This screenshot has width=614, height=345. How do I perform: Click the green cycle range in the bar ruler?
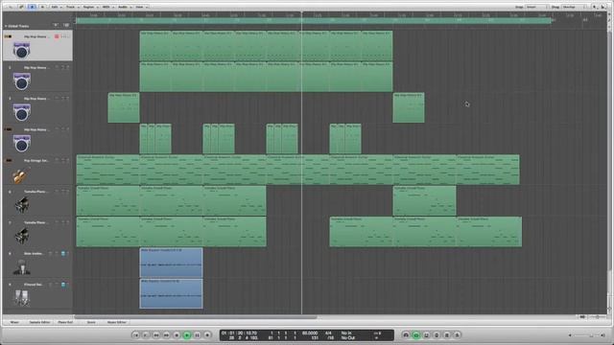[x=314, y=20]
